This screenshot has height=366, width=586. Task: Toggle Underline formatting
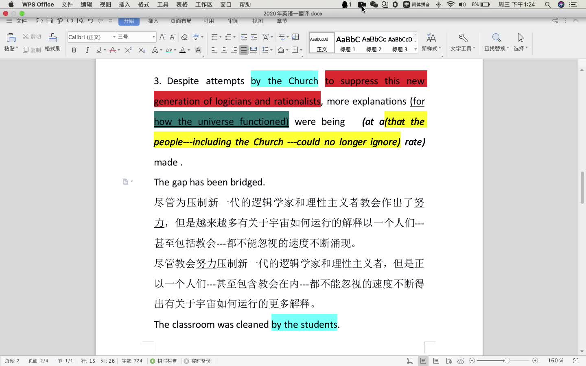point(98,50)
